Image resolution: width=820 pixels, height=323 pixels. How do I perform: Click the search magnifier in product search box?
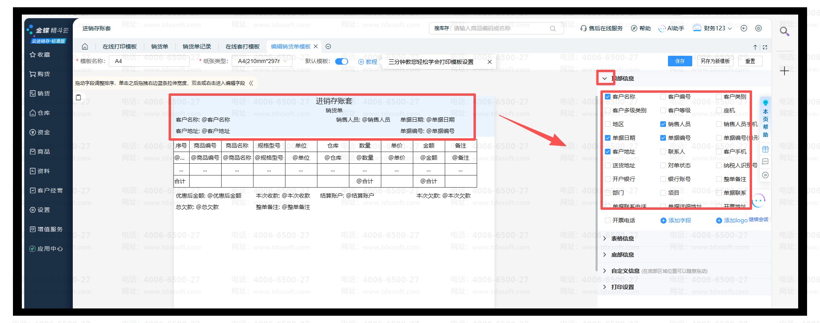(x=553, y=28)
